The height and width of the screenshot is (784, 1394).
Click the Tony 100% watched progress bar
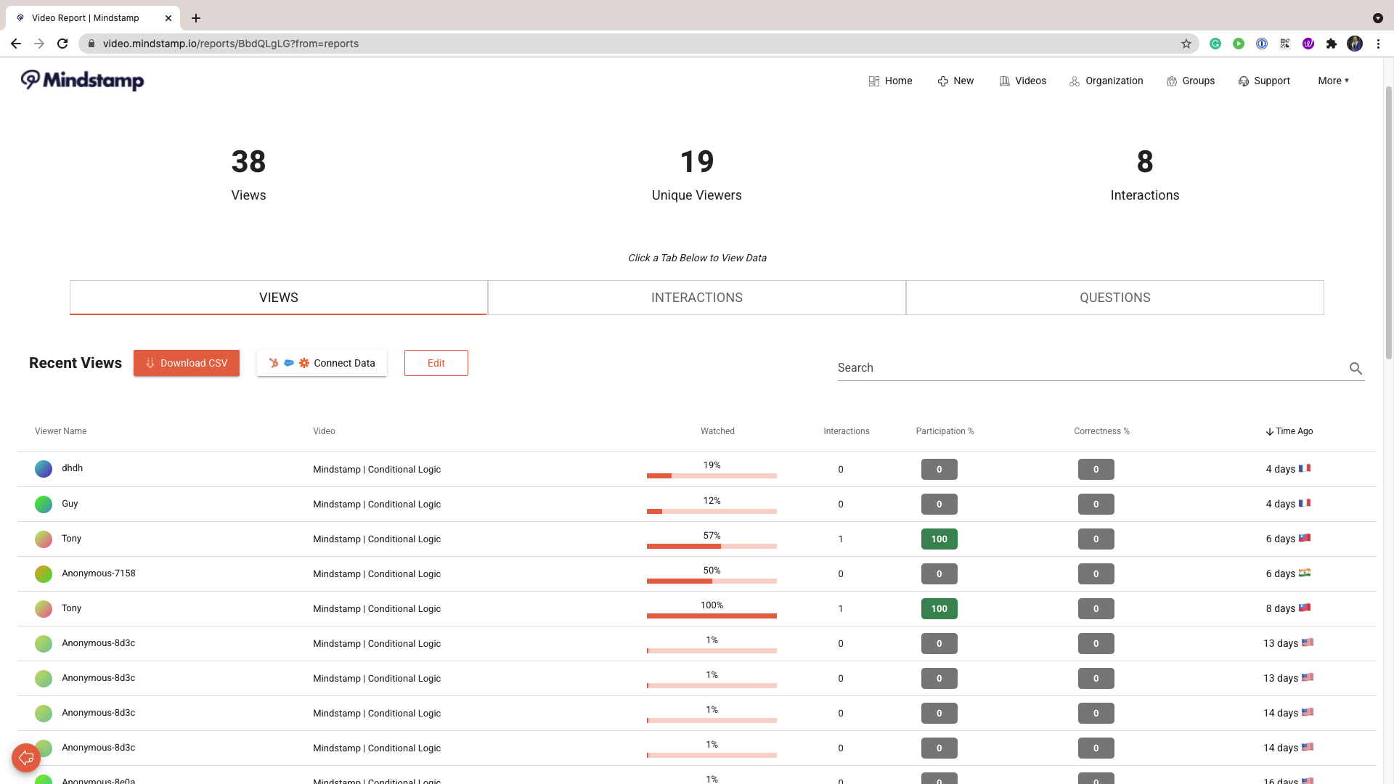pos(712,616)
